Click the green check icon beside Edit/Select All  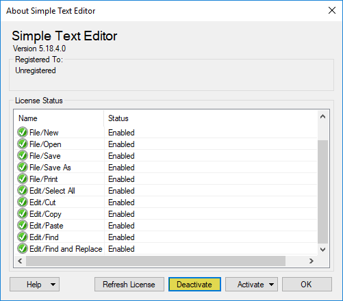tap(23, 190)
